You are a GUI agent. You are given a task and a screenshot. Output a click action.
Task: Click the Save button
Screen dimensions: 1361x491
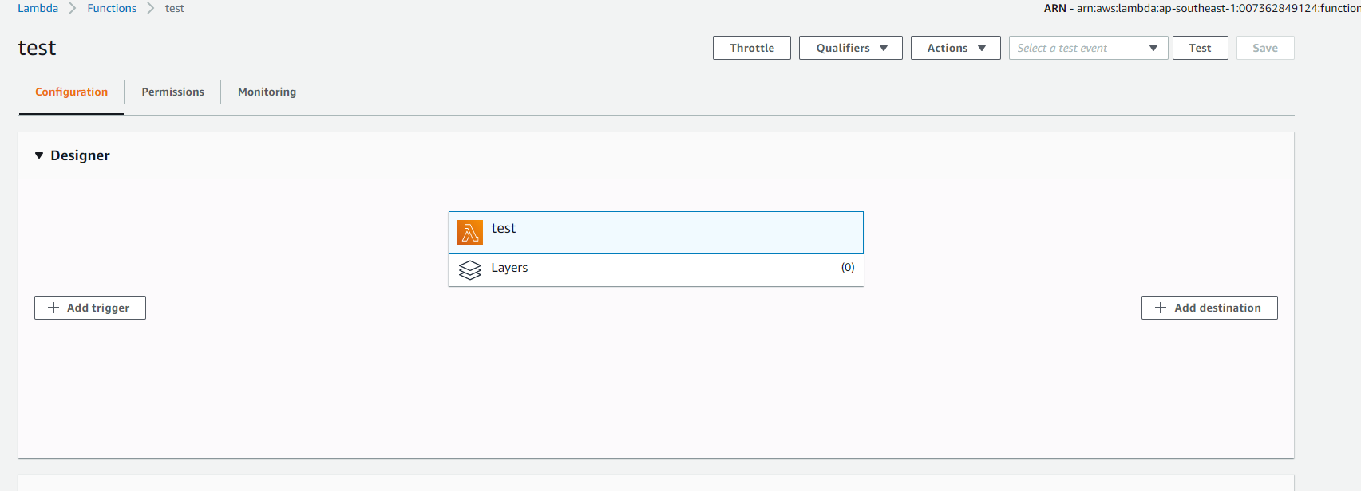point(1265,48)
